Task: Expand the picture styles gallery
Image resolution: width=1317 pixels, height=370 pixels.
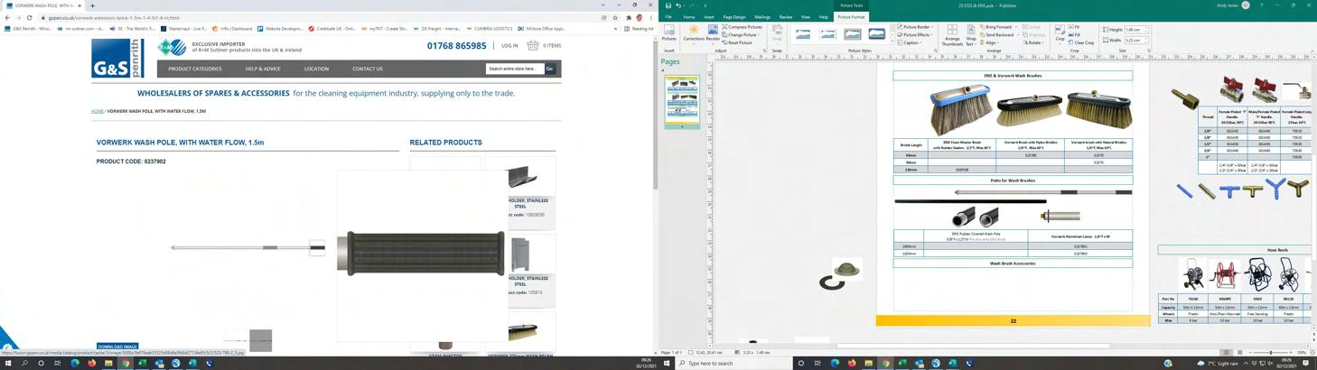Action: [892, 42]
